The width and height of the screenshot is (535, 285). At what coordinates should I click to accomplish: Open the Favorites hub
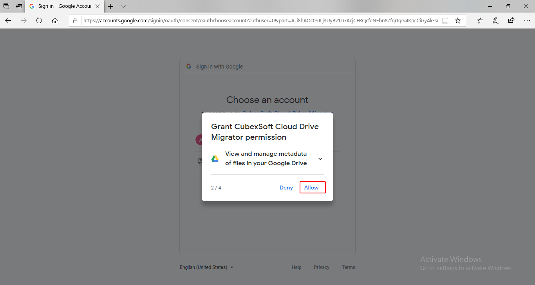pos(480,21)
